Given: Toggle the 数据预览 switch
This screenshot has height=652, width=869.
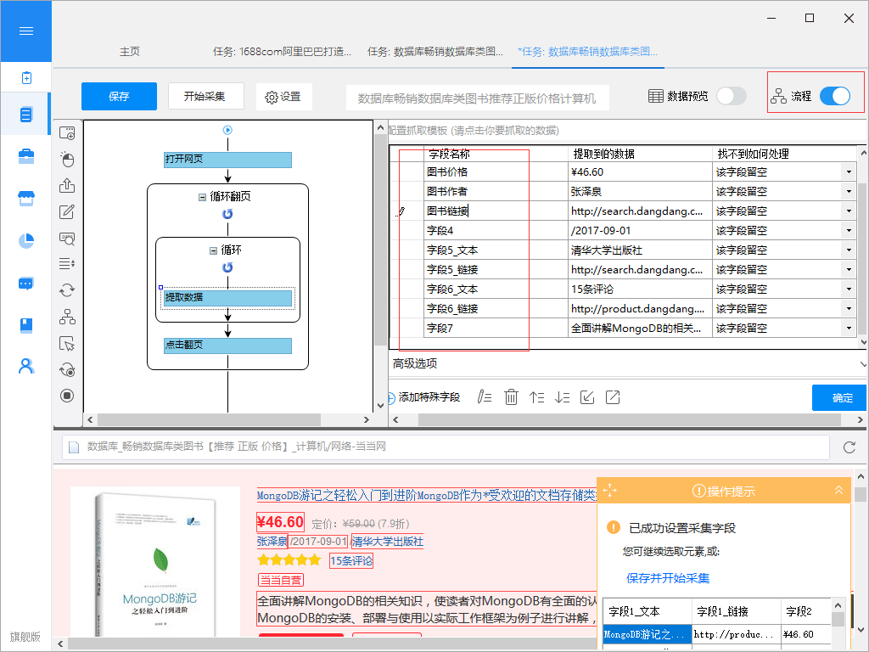Looking at the screenshot, I should coord(732,96).
